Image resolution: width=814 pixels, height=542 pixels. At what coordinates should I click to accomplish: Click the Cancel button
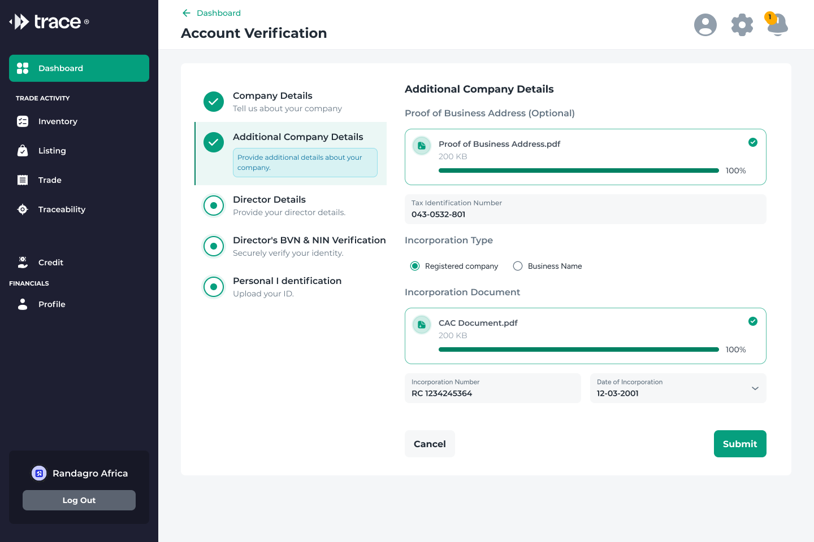tap(430, 444)
